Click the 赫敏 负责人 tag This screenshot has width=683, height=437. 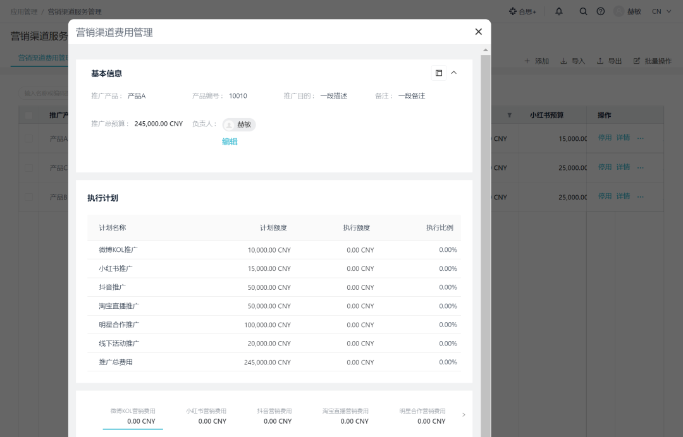click(x=238, y=125)
